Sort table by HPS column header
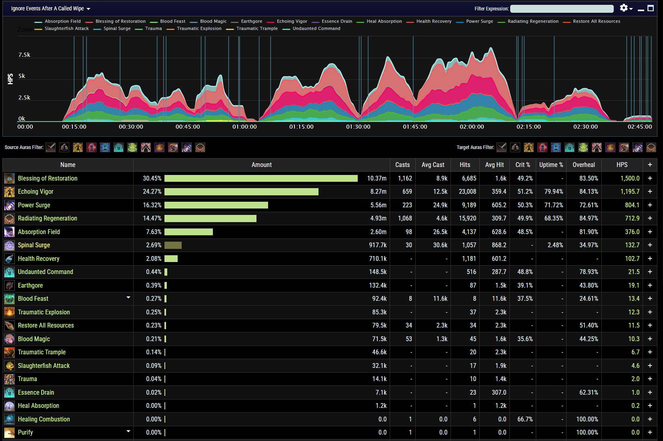This screenshot has width=663, height=441. 622,165
